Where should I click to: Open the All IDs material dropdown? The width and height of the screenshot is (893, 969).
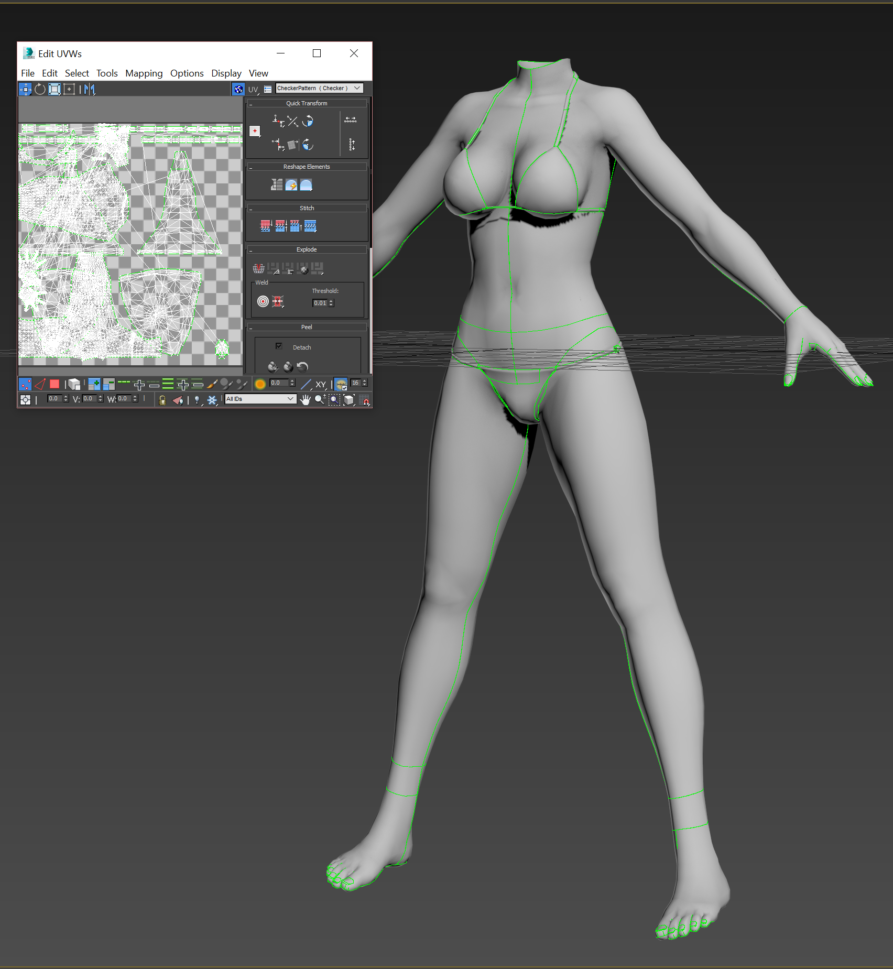(x=260, y=399)
